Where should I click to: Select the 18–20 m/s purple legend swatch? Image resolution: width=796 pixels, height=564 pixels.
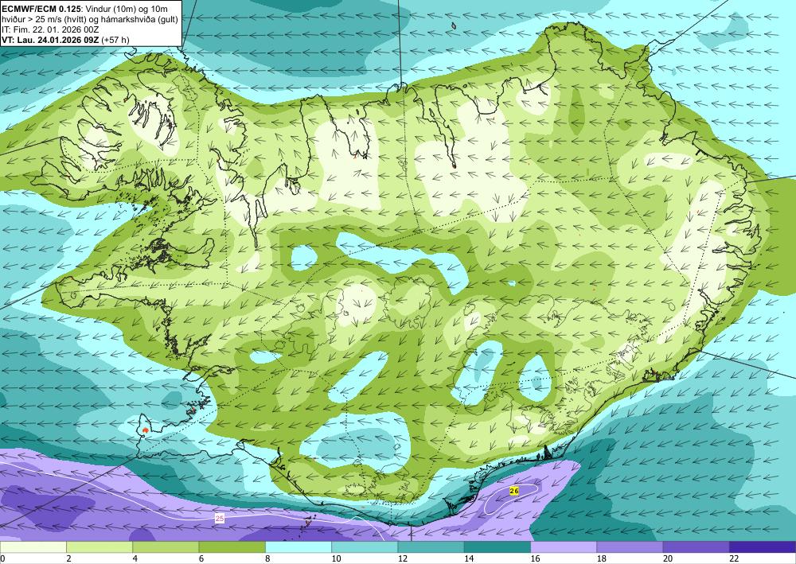pyautogui.click(x=630, y=546)
